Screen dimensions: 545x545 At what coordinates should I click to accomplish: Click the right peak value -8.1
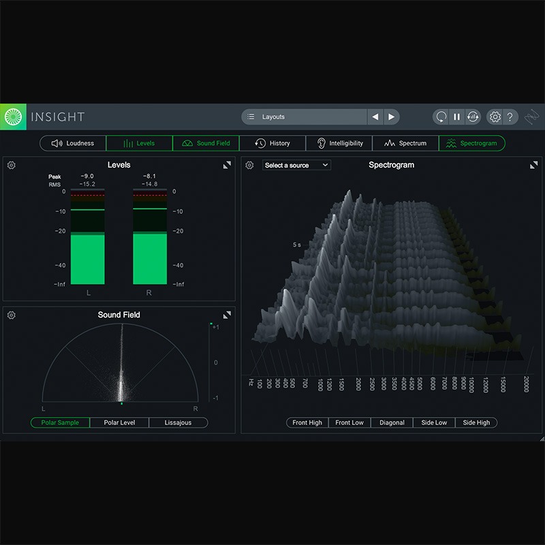tap(149, 176)
